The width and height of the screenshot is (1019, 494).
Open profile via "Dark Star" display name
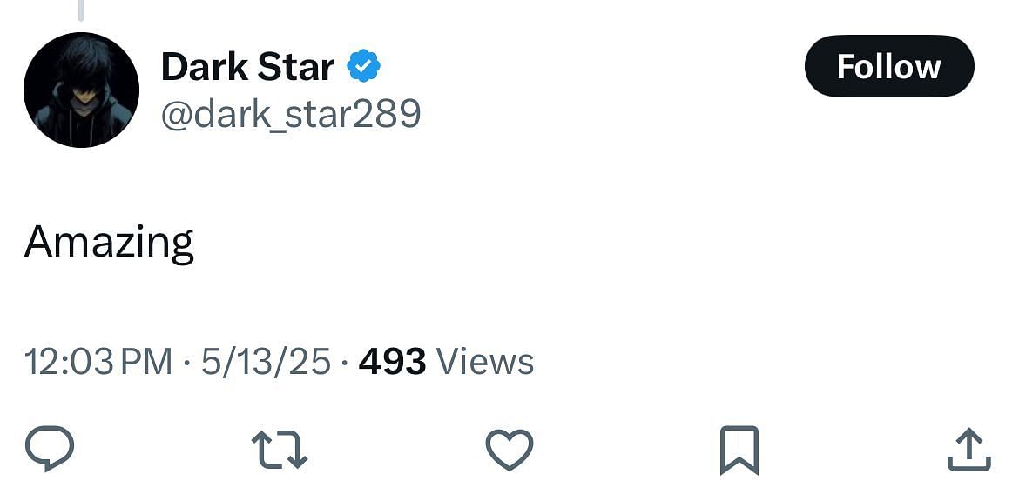click(247, 66)
